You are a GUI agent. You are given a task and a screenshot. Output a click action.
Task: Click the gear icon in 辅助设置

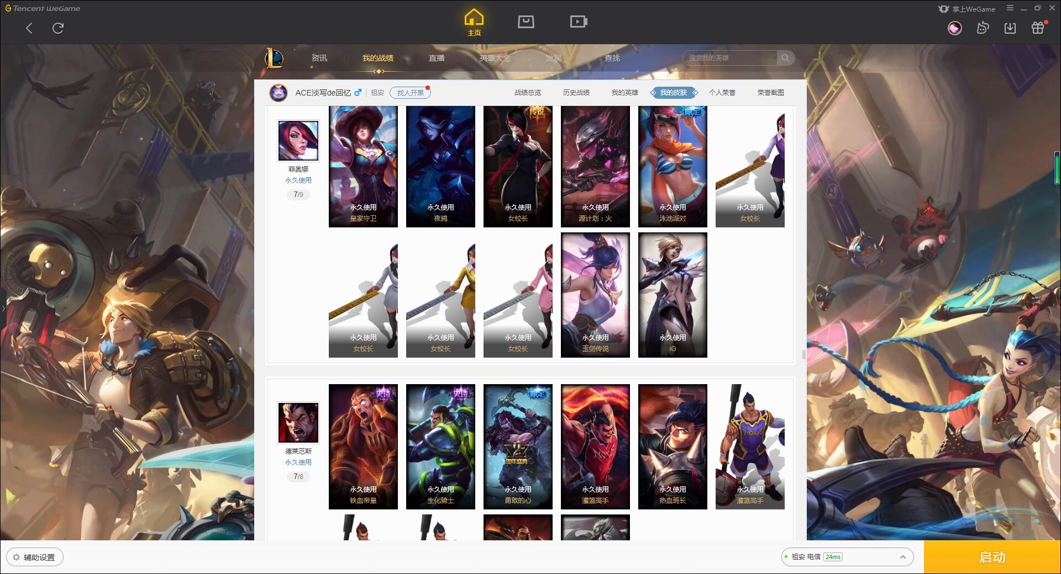pos(16,557)
